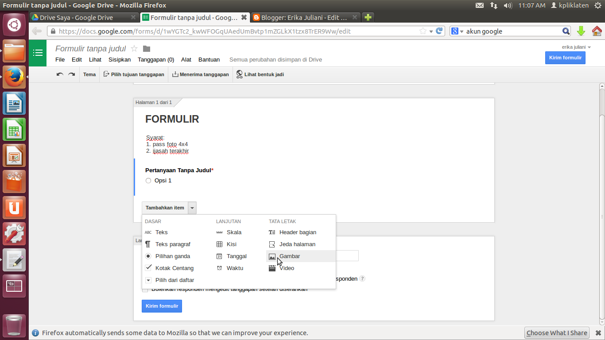
Task: Open Ubuntu Software Center launcher icon
Action: [x=14, y=182]
